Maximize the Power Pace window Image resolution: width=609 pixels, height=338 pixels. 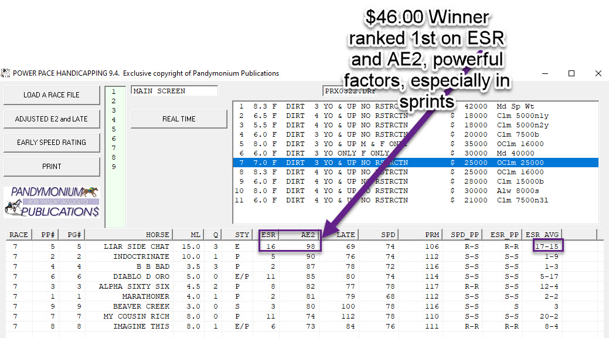coord(571,73)
